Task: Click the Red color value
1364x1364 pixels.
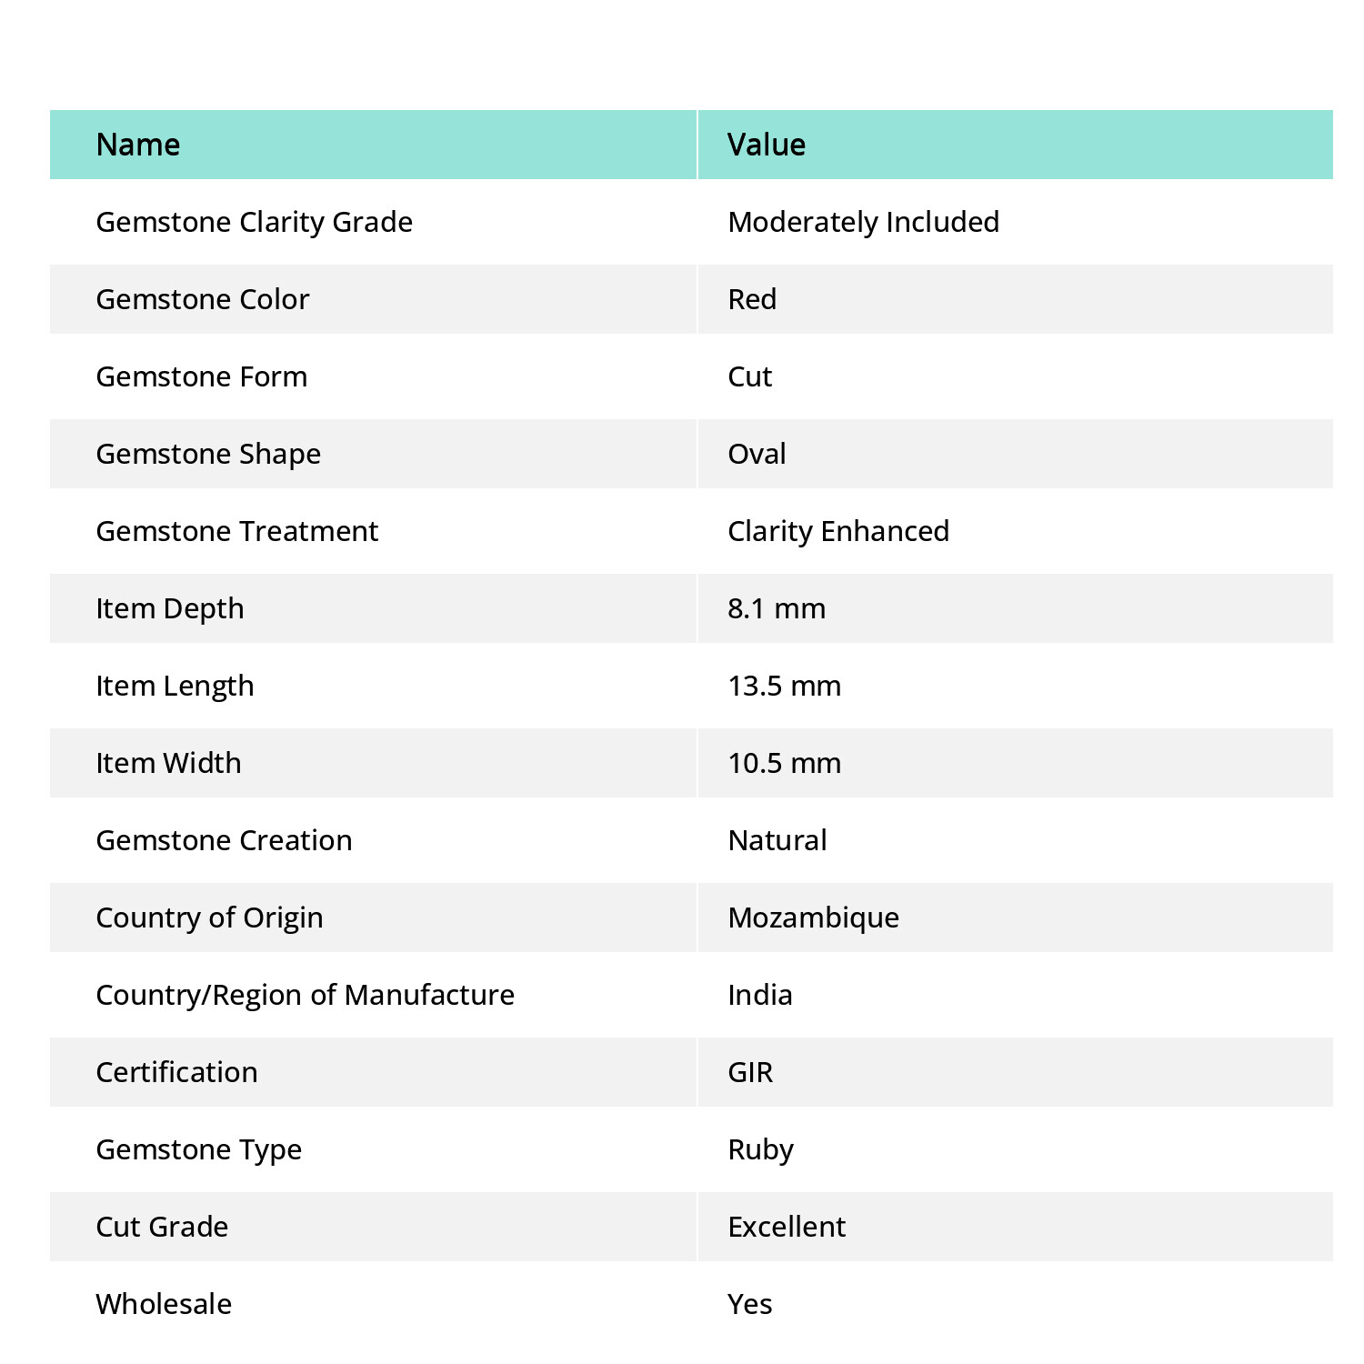Action: 752,299
